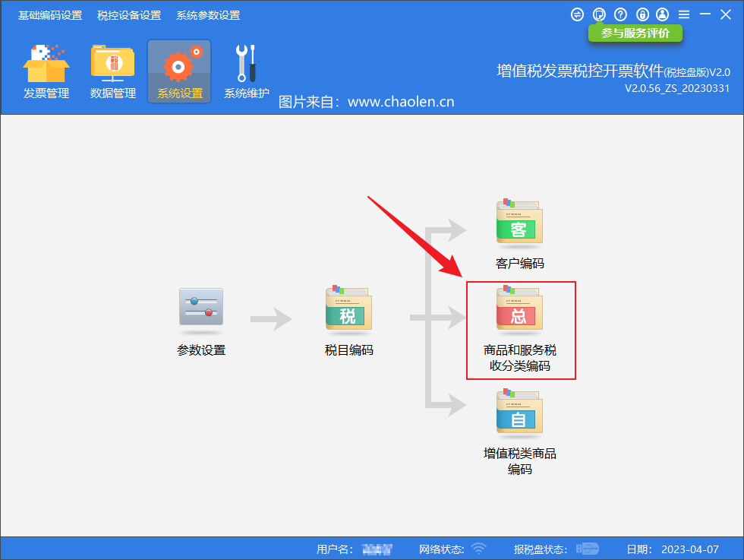Image resolution: width=744 pixels, height=560 pixels.
Task: Click the 参与服务评价 green button
Action: [635, 33]
